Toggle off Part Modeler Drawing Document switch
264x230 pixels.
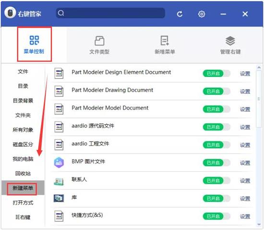pyautogui.click(x=216, y=91)
